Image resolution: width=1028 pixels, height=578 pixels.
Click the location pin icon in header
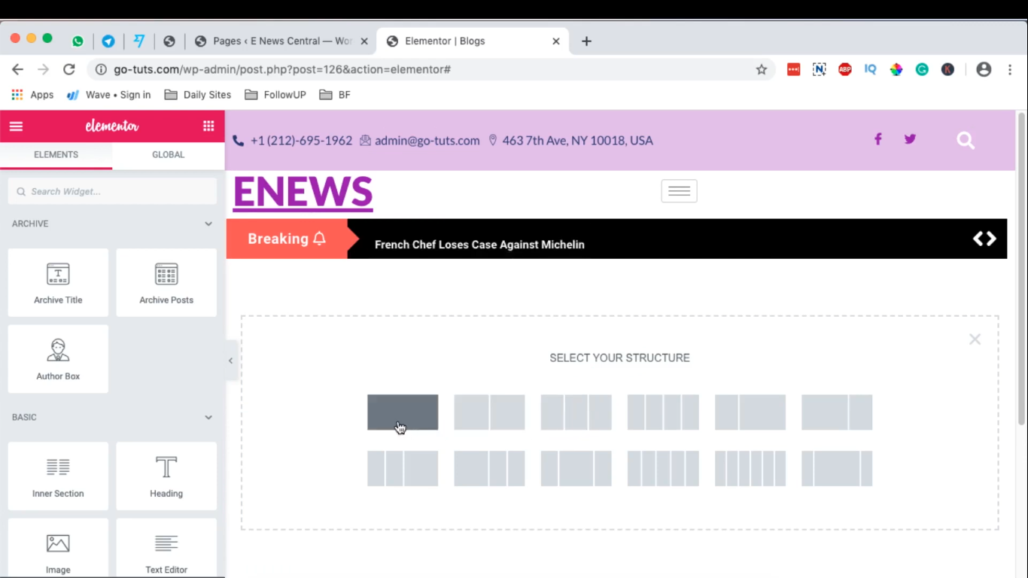pos(493,141)
